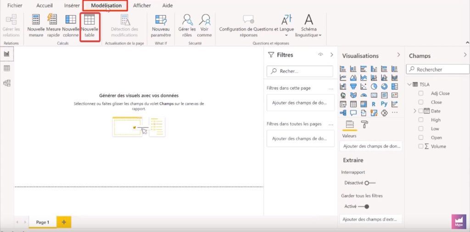Select the gauge visual
Image resolution: width=470 pixels, height=232 pixels.
pyautogui.click(x=364, y=95)
